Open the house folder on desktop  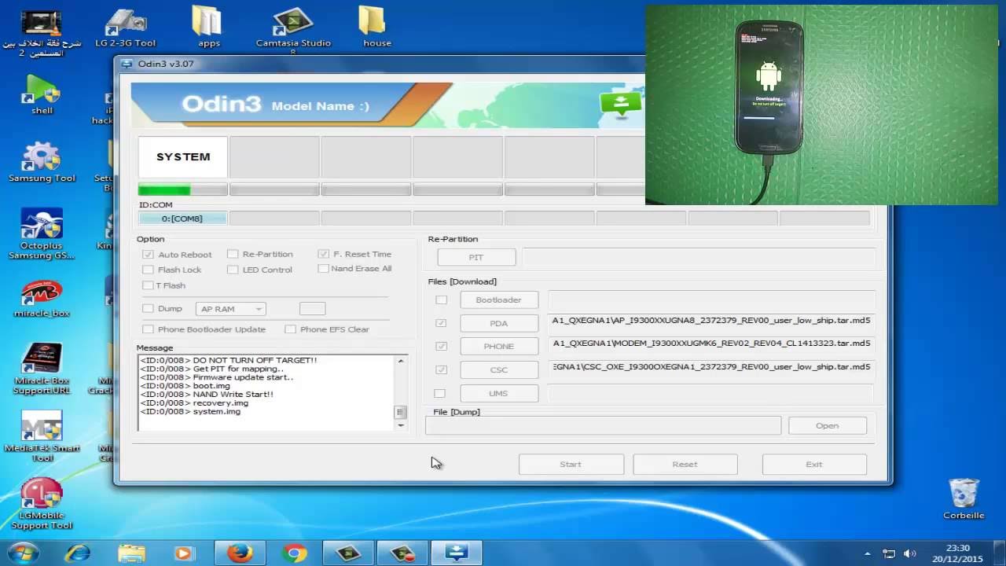(x=376, y=28)
